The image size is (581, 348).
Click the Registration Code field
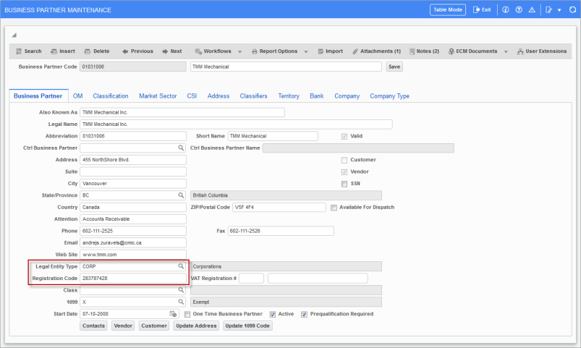(x=133, y=279)
